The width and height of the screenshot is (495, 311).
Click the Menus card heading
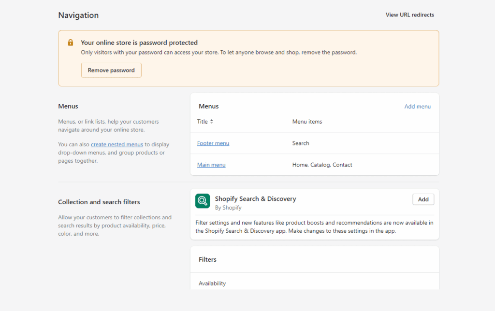click(x=209, y=106)
